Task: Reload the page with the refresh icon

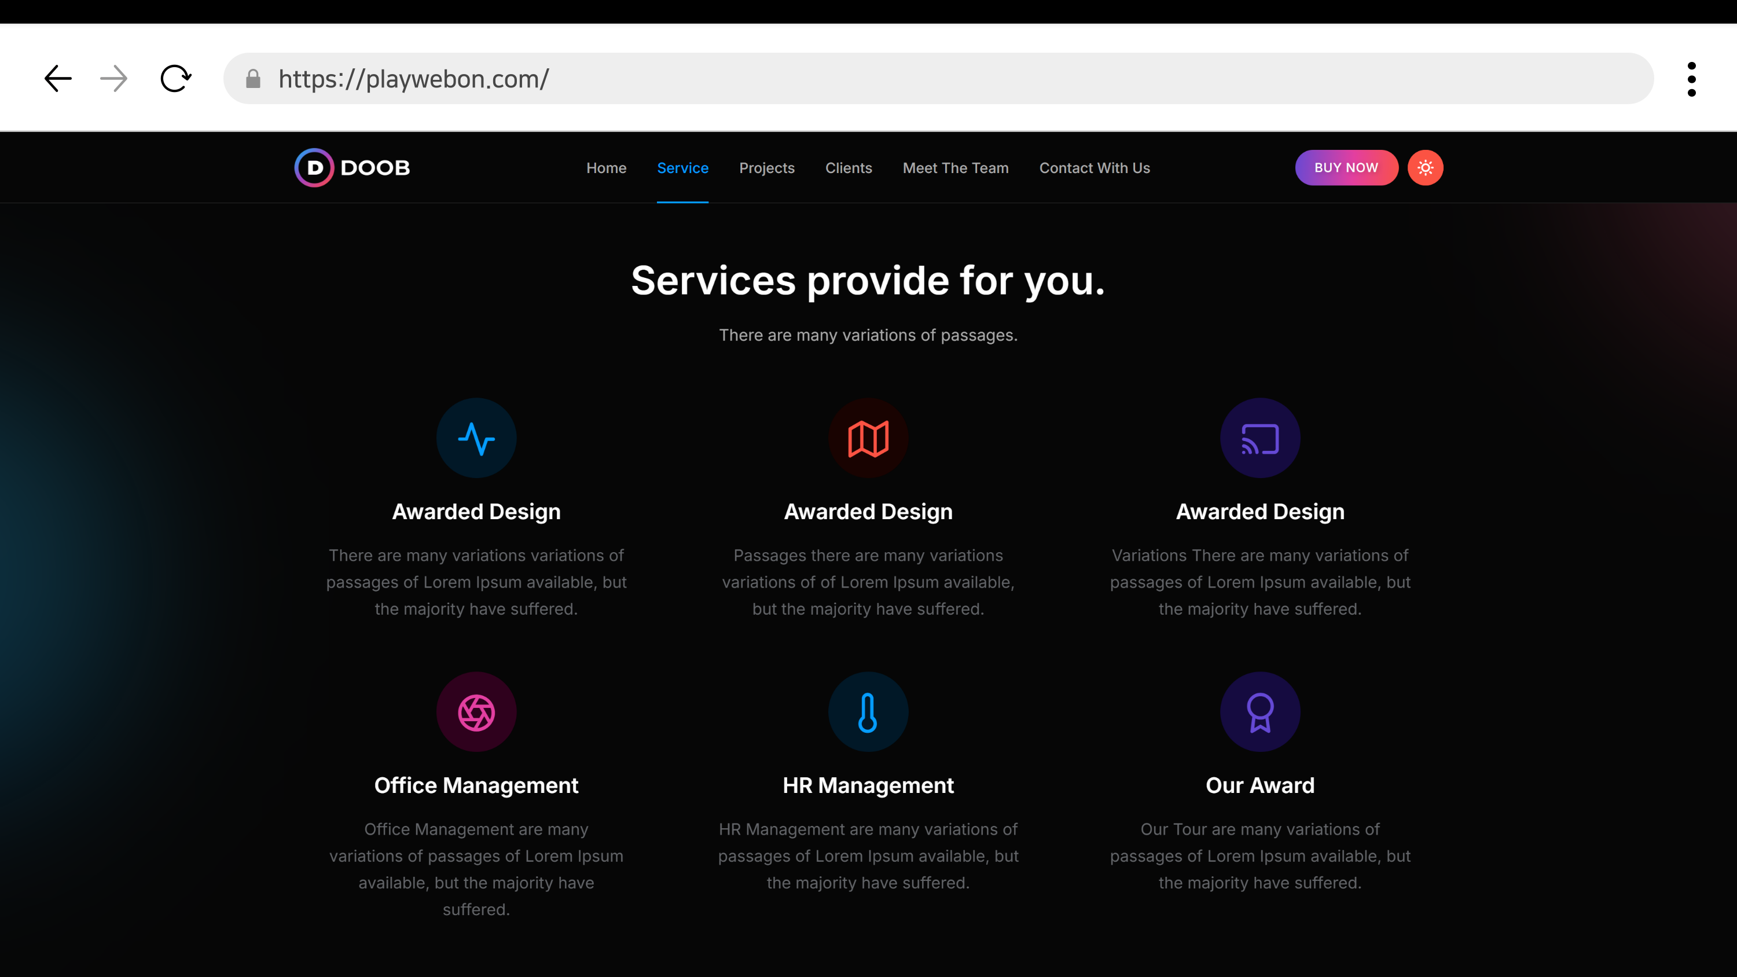Action: click(x=175, y=79)
